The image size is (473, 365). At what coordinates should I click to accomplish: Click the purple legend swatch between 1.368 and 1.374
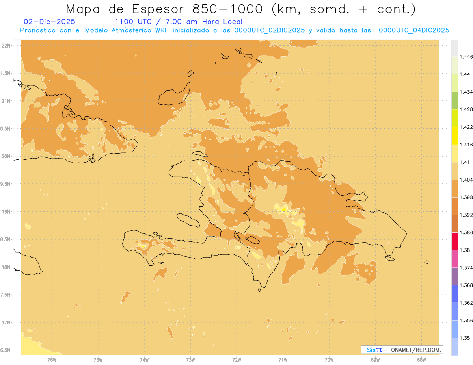[x=454, y=276]
